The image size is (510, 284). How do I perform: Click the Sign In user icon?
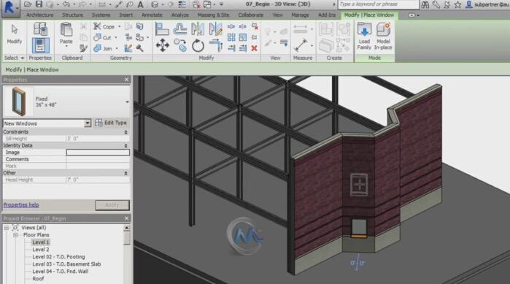[x=468, y=4]
